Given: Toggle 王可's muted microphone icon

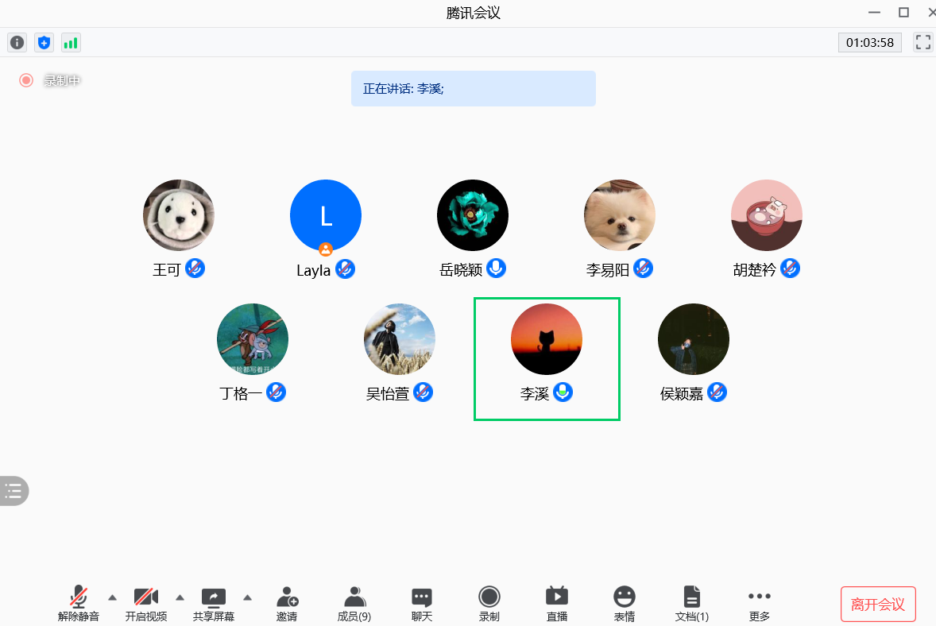Looking at the screenshot, I should coord(196,269).
